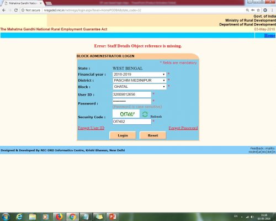Bookmark this page with the star icon
Viewport: 276px width, 221px height.
[258, 10]
